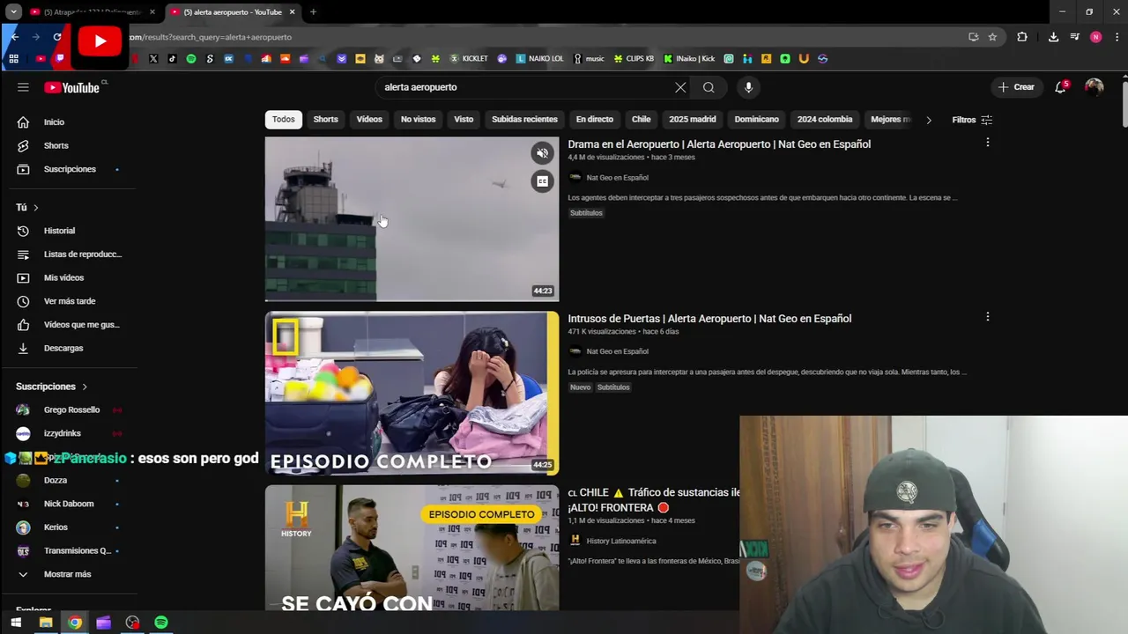The width and height of the screenshot is (1128, 634).
Task: Open File Explorer from the taskbar
Action: 46,623
